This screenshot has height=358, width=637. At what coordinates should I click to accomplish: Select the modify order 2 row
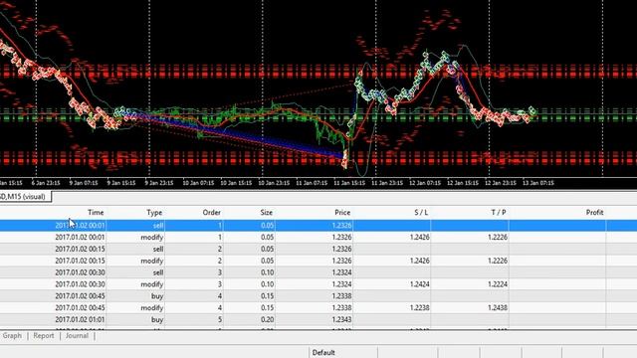click(x=318, y=261)
